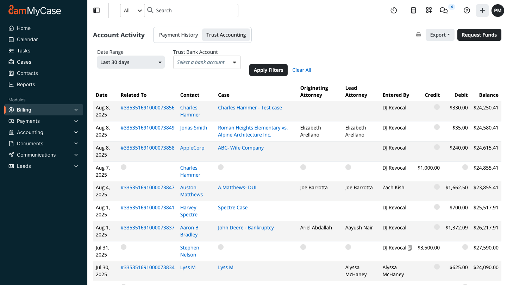The height and width of the screenshot is (285, 507).
Task: Open the quick create plus button
Action: 482,10
